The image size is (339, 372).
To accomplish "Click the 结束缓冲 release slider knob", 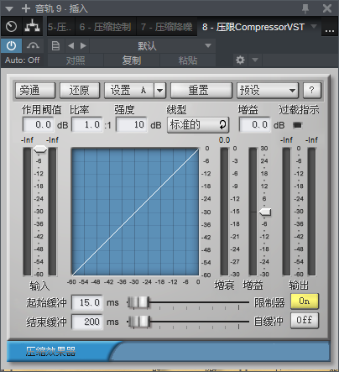I will (x=139, y=322).
